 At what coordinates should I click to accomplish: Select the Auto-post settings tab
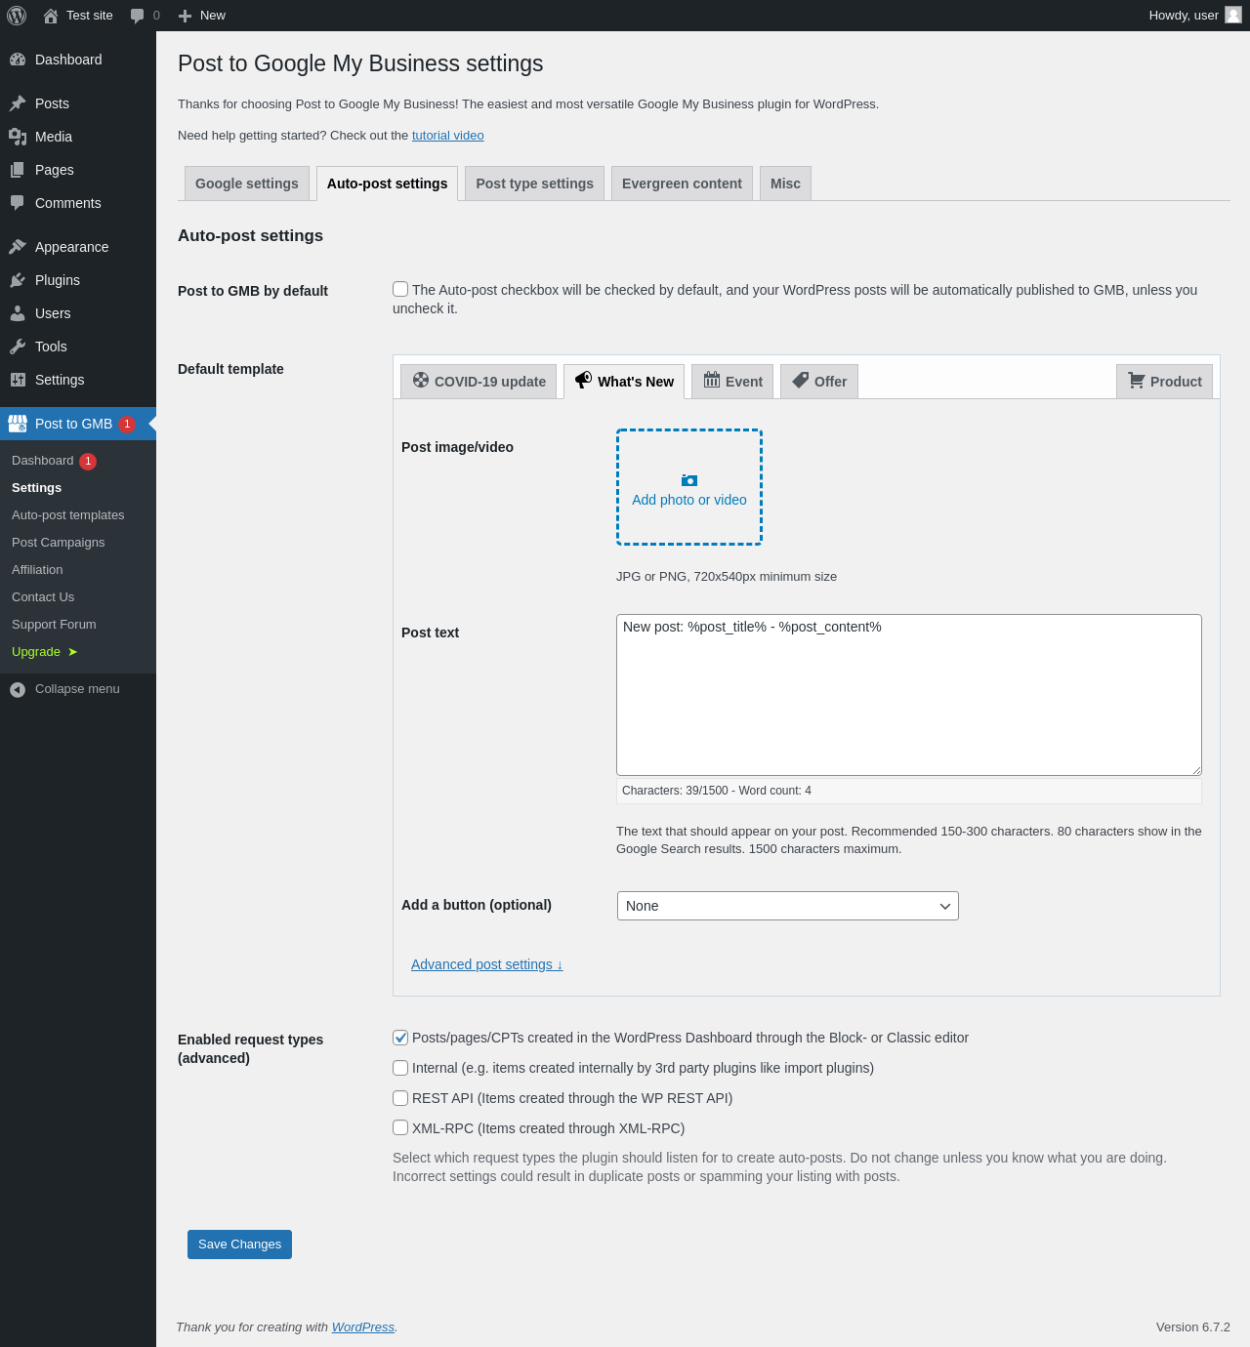click(x=388, y=184)
